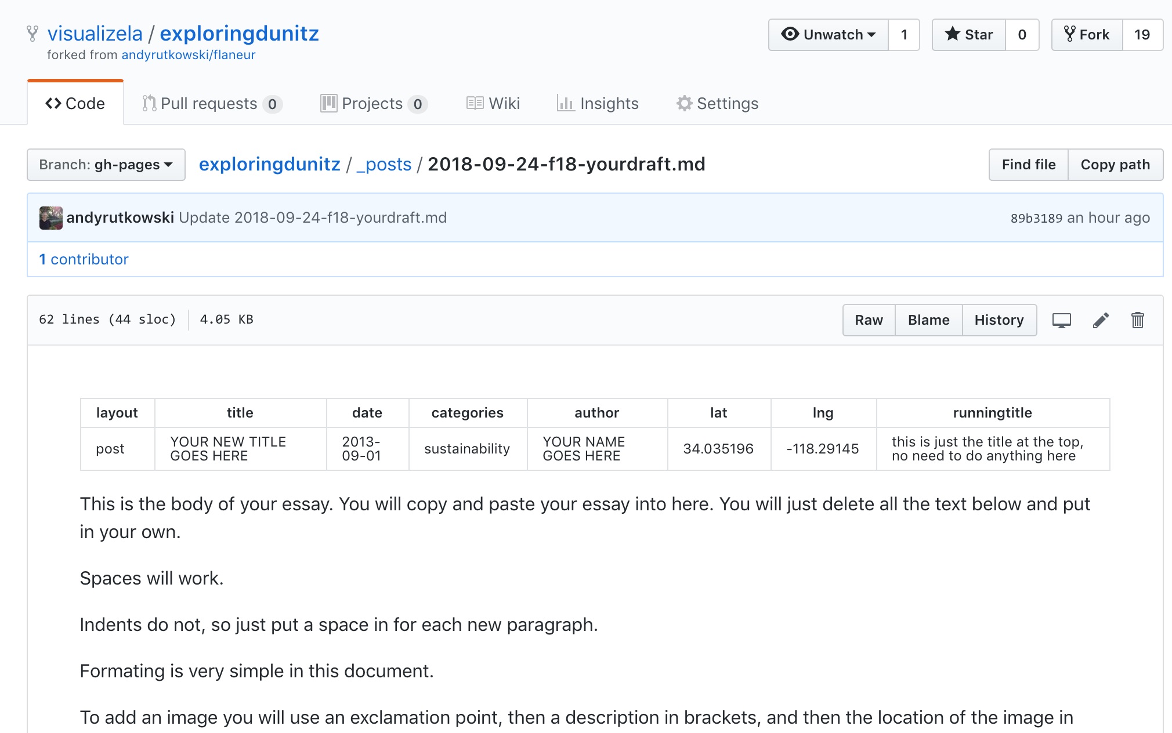View Blame for this file
Viewport: 1172px width, 733px height.
pos(928,320)
